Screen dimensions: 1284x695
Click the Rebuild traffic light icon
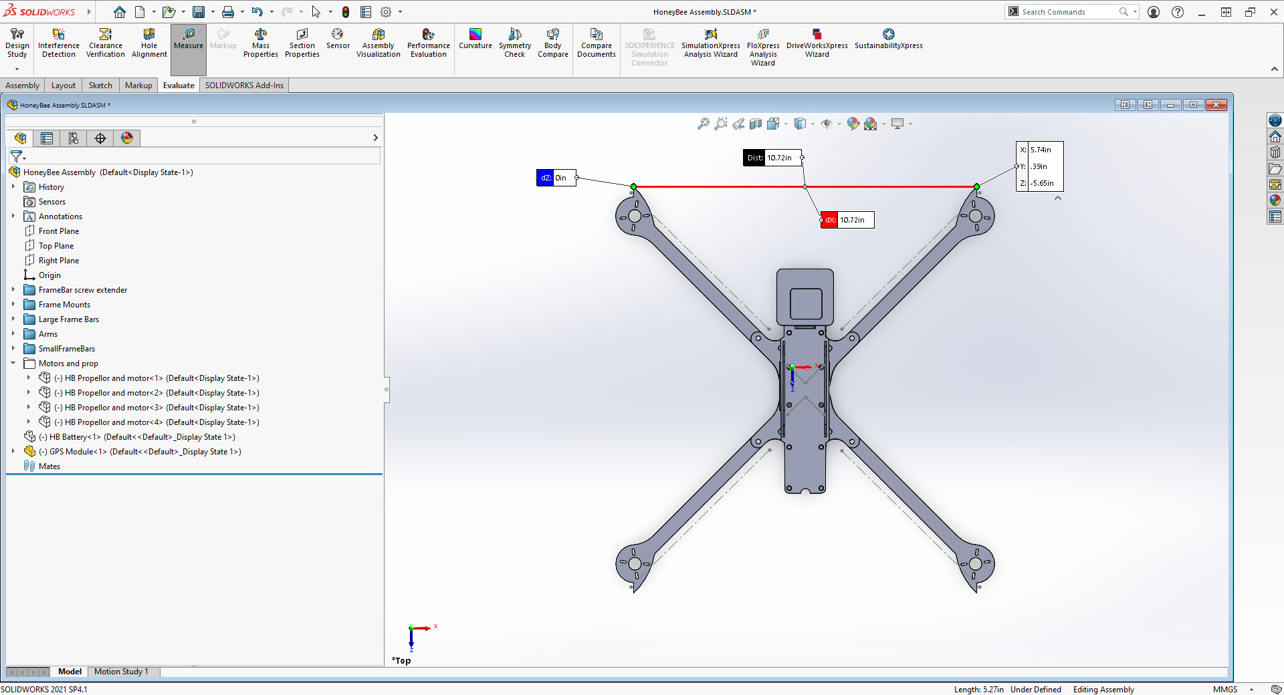pos(346,12)
